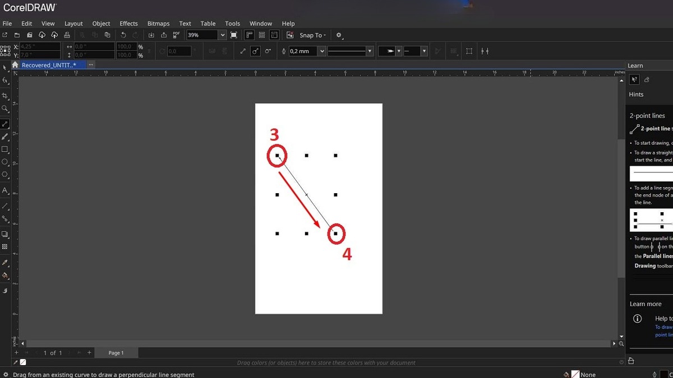This screenshot has width=673, height=378.
Task: Click Hints icon in Learn panel
Action: 635,80
